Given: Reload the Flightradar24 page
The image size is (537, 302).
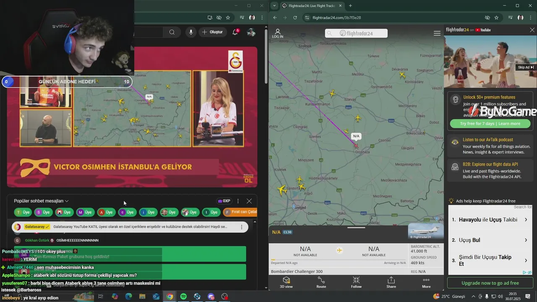Looking at the screenshot, I should [295, 18].
